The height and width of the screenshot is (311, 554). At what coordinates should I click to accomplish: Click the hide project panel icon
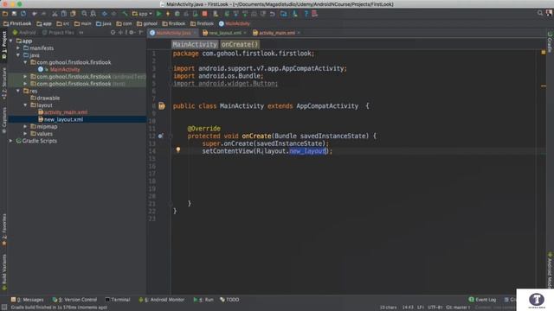click(x=140, y=33)
